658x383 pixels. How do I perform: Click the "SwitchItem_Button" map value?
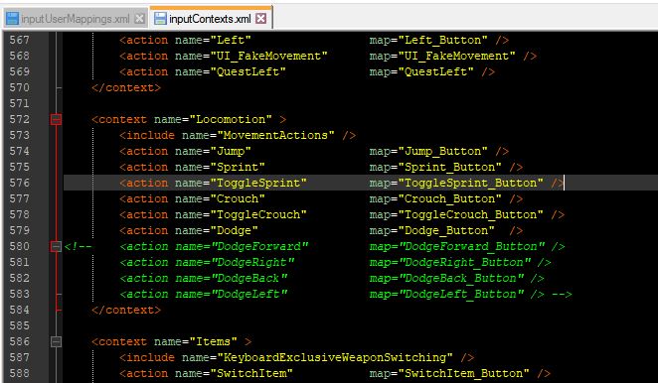[x=464, y=373]
